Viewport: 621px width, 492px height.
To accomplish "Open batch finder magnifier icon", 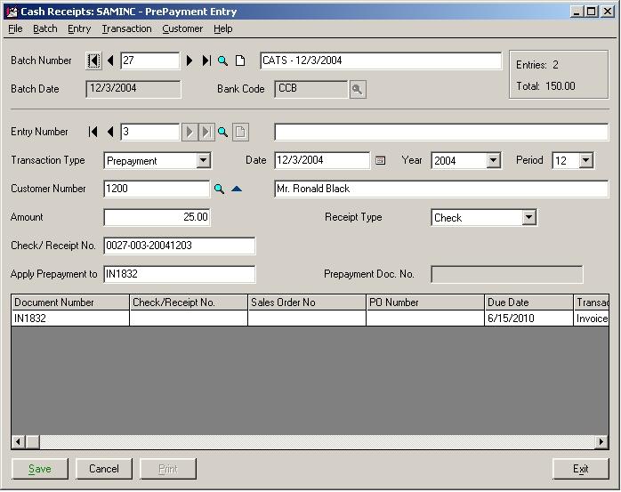I will tap(223, 60).
